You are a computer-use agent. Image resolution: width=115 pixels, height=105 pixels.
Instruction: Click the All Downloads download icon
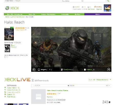[33, 80]
